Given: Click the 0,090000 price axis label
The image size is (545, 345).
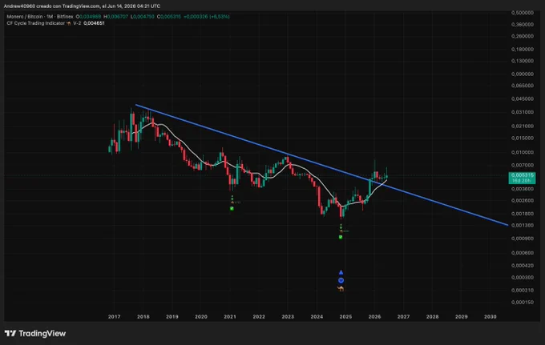Looking at the screenshot, I should (523, 74).
